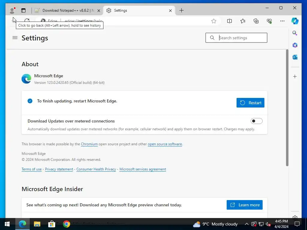Select the Edge version number text
Viewport: 307px width, 230px height.
69,83
